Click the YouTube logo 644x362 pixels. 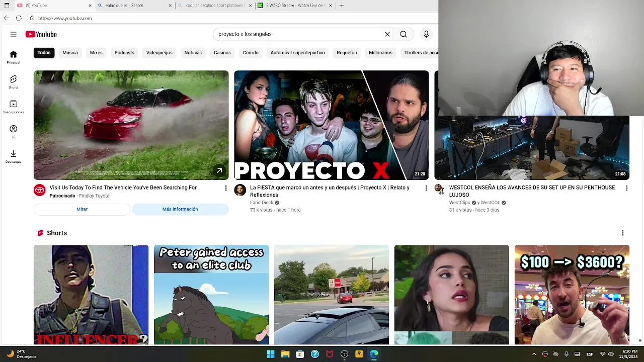click(41, 34)
